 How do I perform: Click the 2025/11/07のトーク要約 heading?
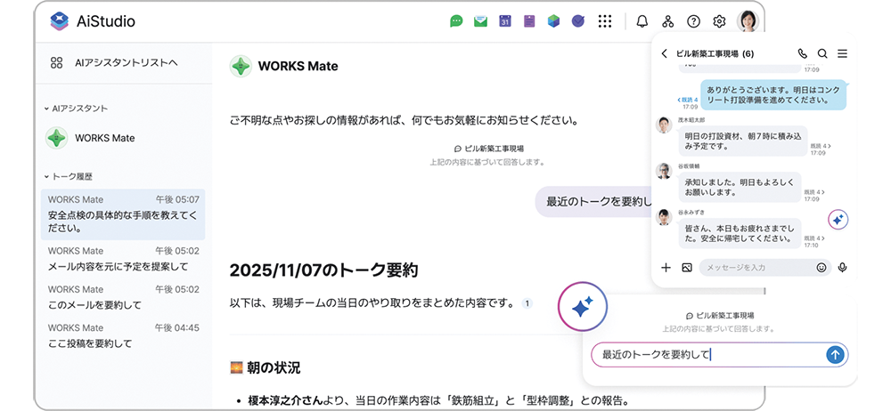tap(324, 270)
